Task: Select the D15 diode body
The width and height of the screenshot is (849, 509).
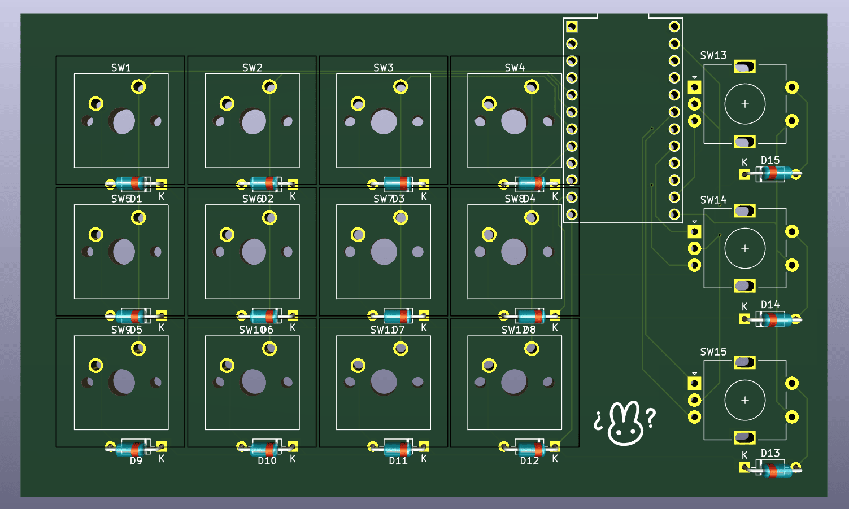Action: coord(772,174)
